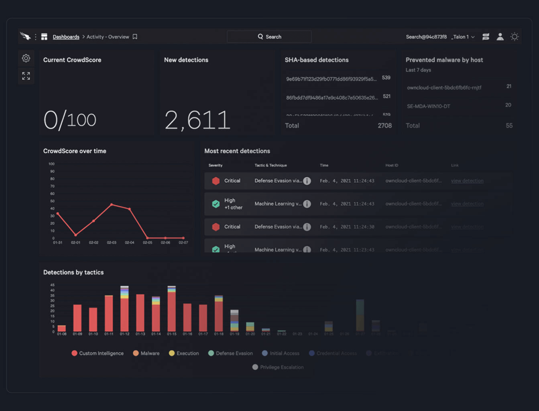This screenshot has width=539, height=411.
Task: Expand dashboard to fullscreen
Action: 26,76
